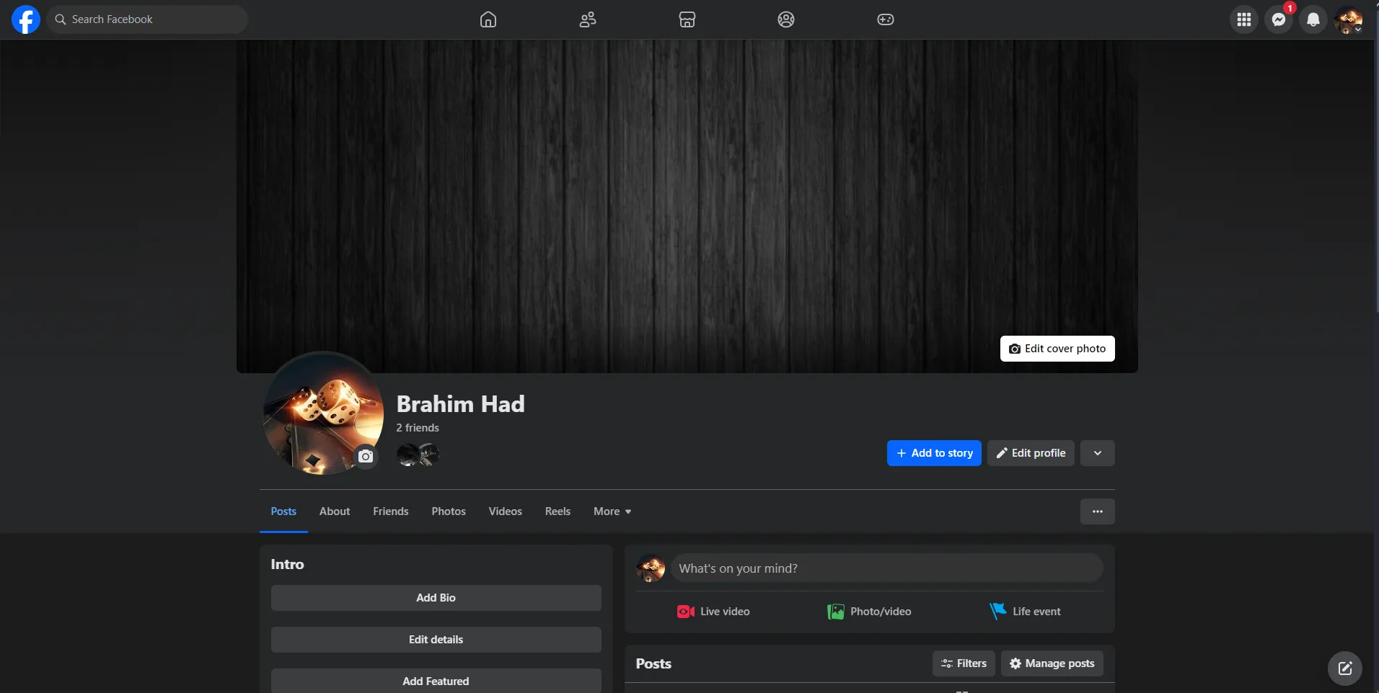Open Messenger chats icon
This screenshot has height=693, width=1379.
click(1278, 19)
